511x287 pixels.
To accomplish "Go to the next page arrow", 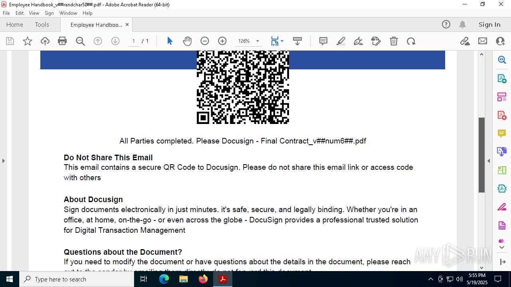I will click(115, 41).
